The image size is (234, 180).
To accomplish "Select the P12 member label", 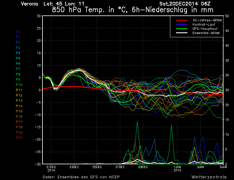I will [x=19, y=95].
